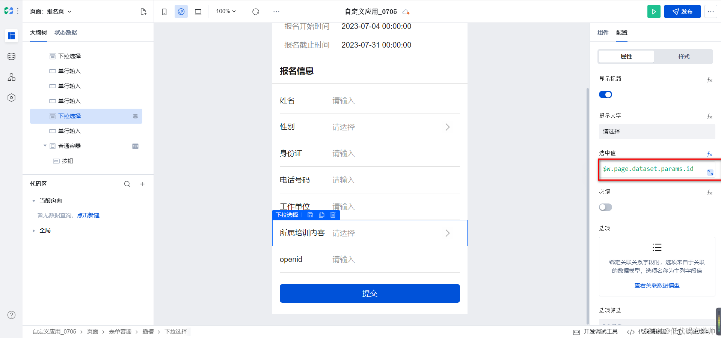Click fx binding icon for 提示文字
The image size is (721, 338).
tap(709, 117)
